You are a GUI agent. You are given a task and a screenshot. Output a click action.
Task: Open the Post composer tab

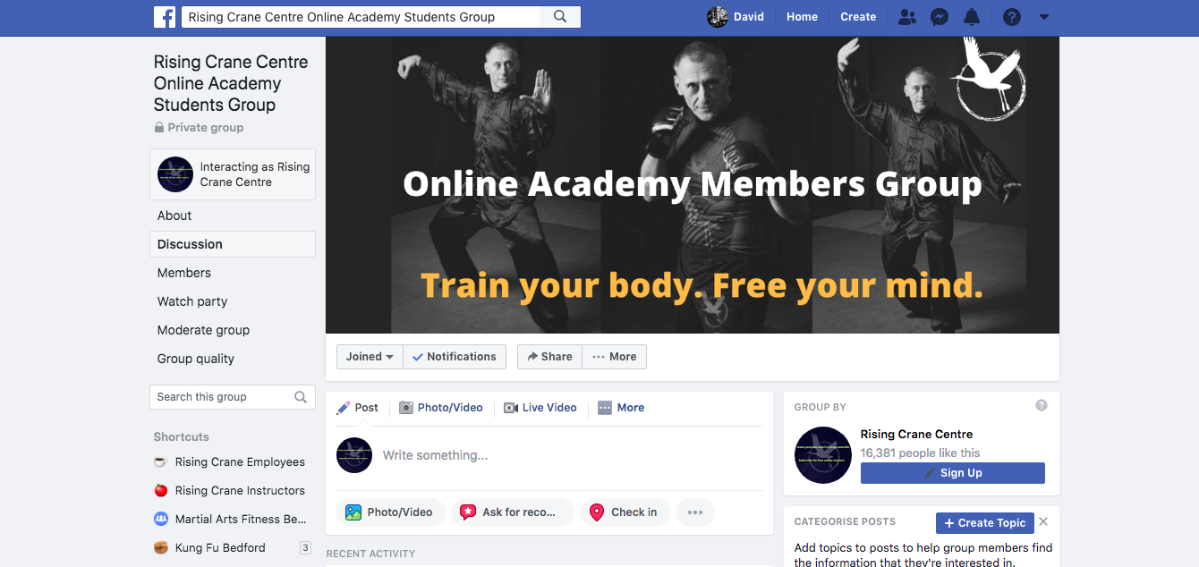(358, 408)
